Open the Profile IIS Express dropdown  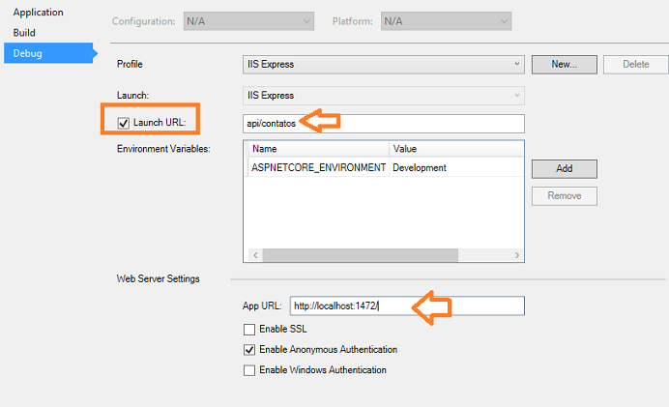point(384,65)
